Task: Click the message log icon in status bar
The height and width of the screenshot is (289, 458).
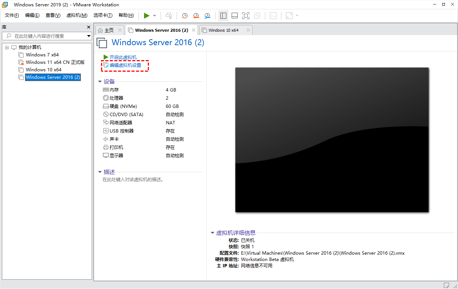Action: tap(447, 285)
